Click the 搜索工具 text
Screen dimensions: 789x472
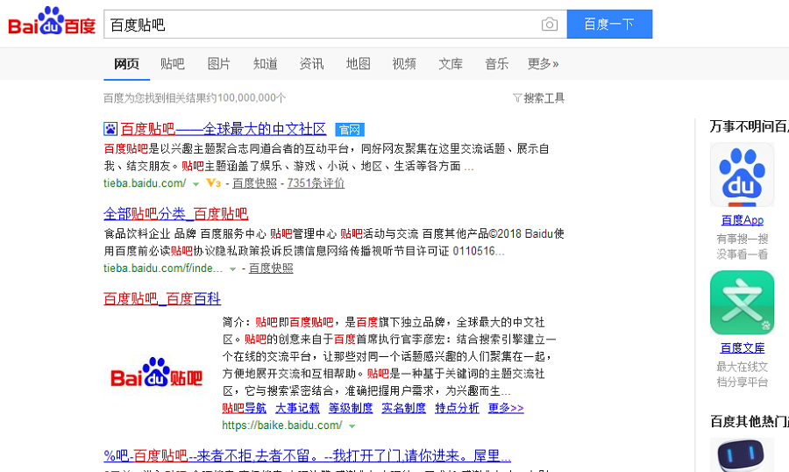(544, 98)
